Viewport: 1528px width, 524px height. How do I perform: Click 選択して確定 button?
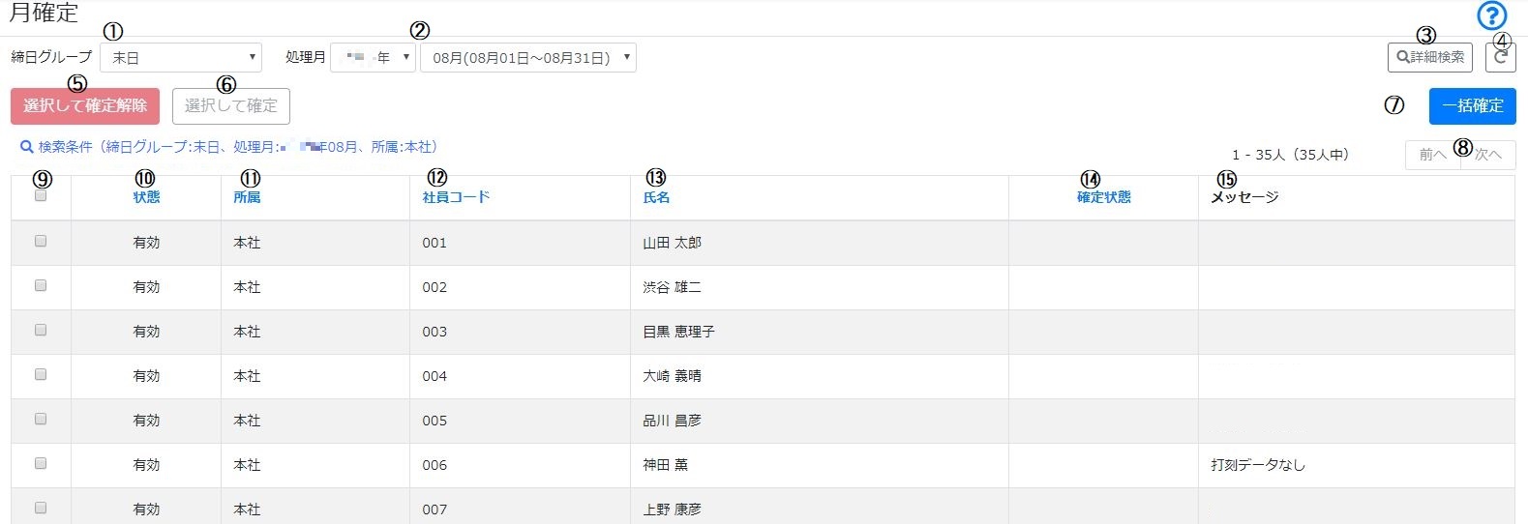[231, 106]
